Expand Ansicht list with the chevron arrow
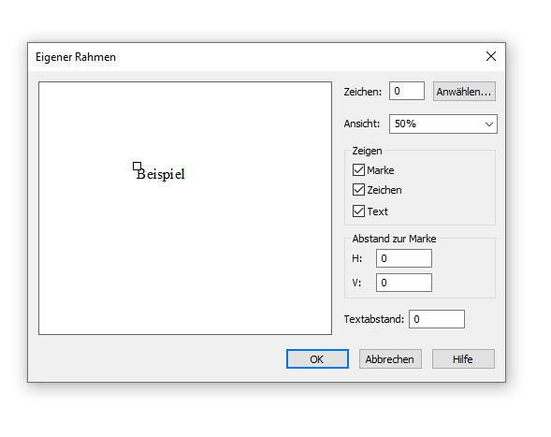551x437 pixels. click(489, 124)
